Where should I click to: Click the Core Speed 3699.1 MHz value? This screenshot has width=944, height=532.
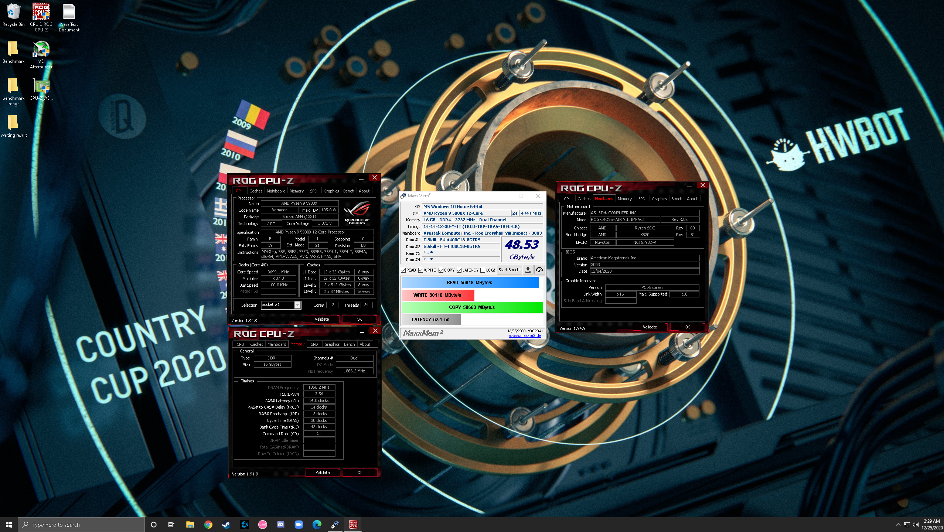pos(279,272)
